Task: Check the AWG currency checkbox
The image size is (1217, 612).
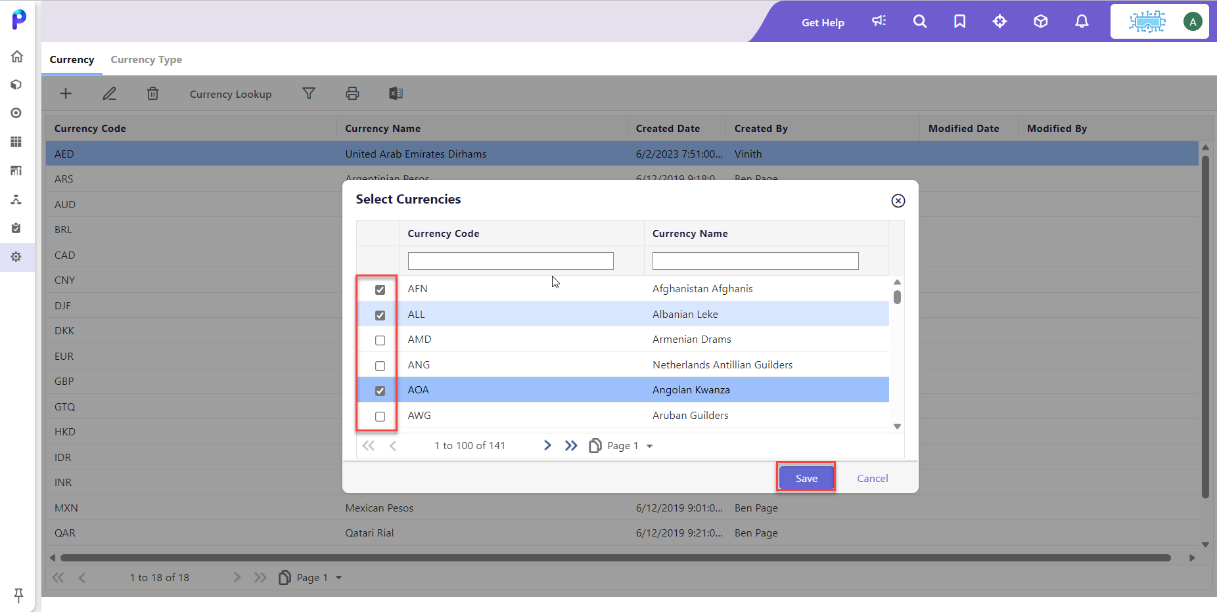Action: 380,416
